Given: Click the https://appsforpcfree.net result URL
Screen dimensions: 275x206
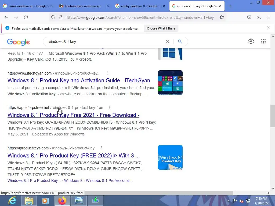Looking at the screenshot, I should point(28,108).
